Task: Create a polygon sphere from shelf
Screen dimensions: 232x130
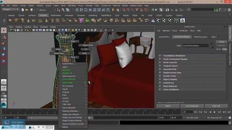Action: 10,20
